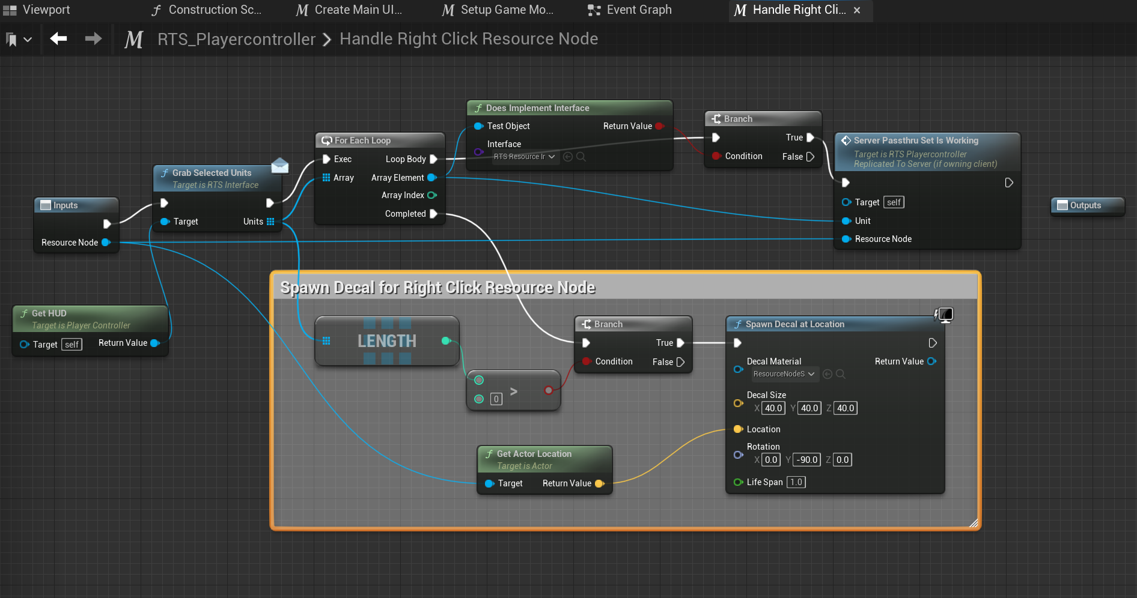Click the message envelope icon on Grab Selected Units
Image resolution: width=1137 pixels, height=598 pixels.
[x=280, y=165]
